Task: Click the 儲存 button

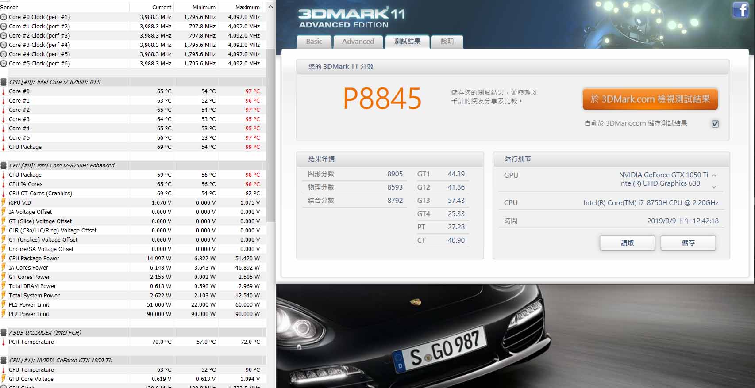Action: [x=688, y=243]
